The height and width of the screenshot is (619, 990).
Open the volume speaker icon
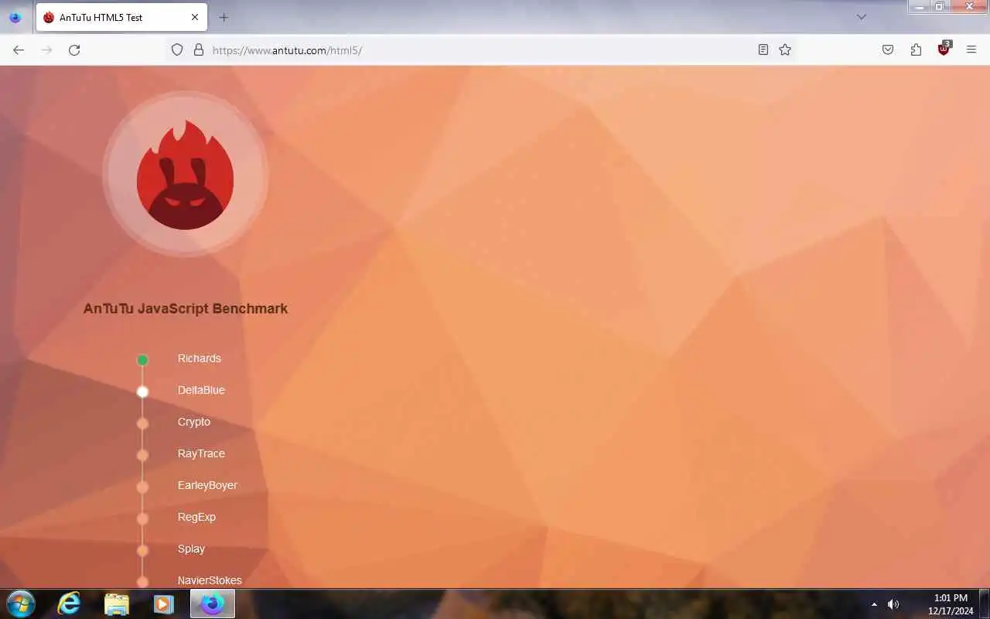(893, 604)
